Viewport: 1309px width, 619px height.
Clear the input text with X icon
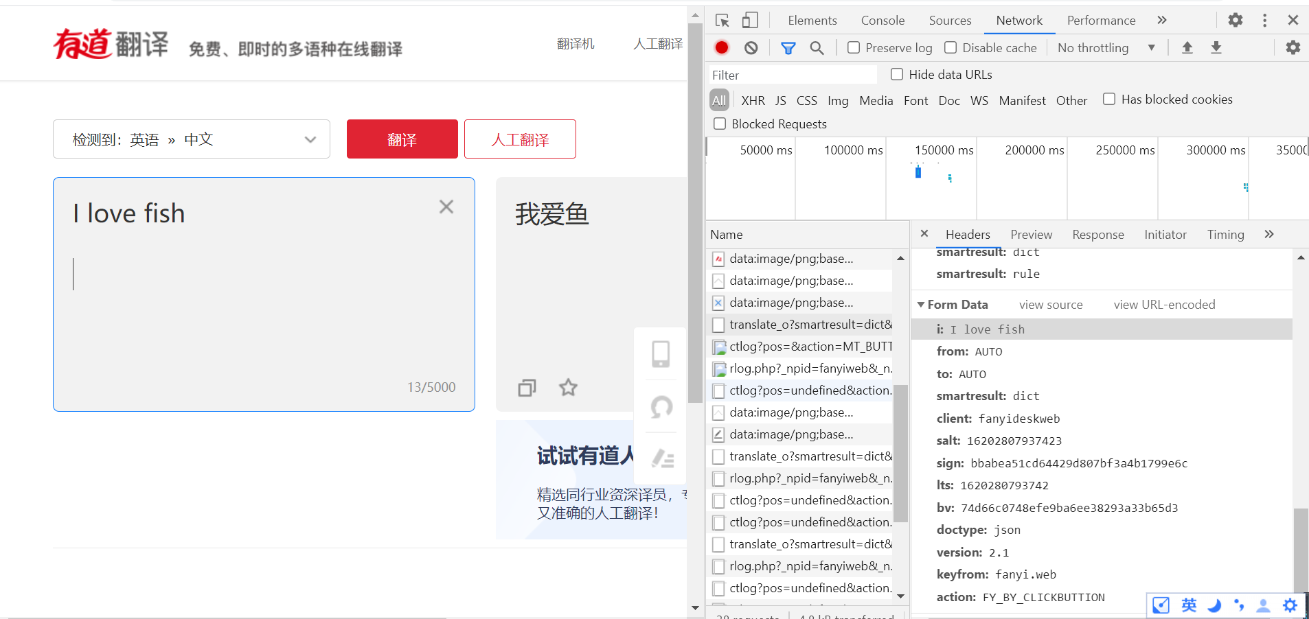point(446,207)
